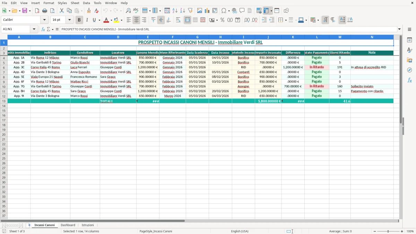Click the Insert Hyperlink icon

235,11
